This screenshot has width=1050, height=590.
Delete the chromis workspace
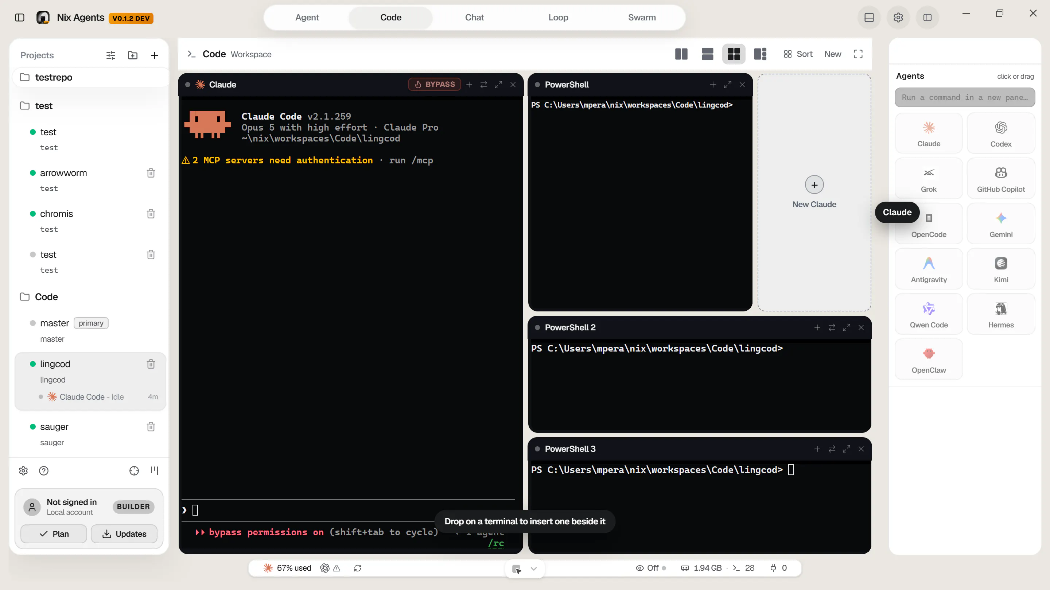tap(151, 214)
